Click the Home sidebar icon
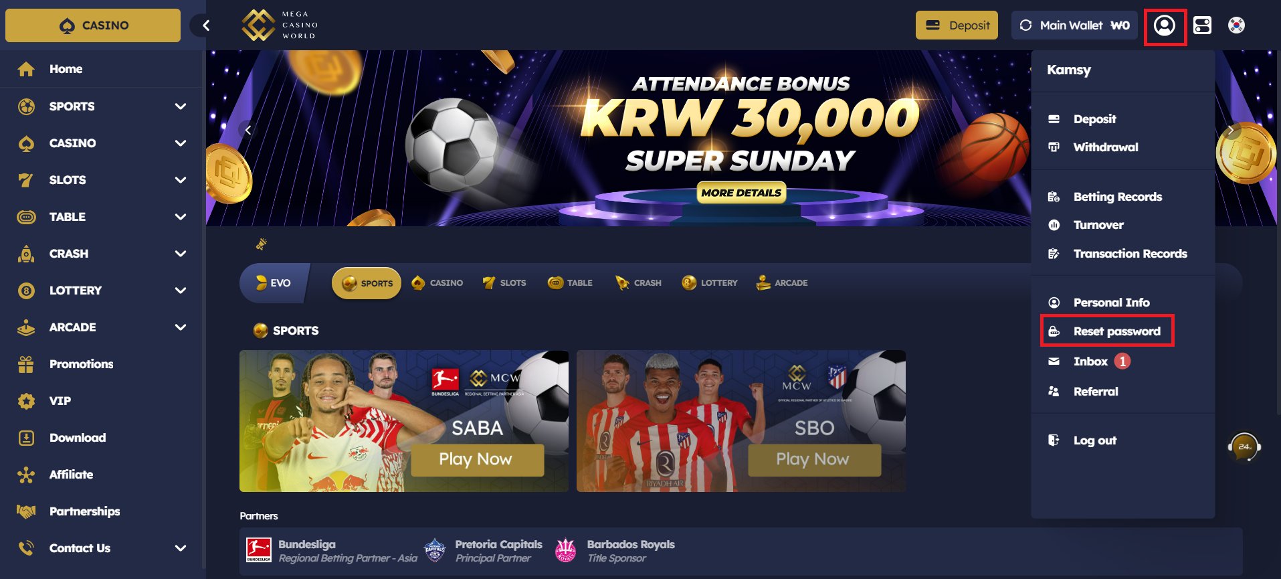 (x=26, y=69)
